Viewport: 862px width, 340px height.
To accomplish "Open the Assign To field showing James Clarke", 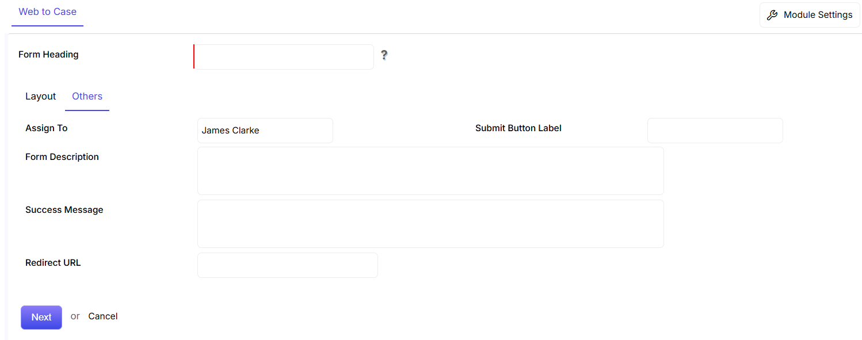I will 265,131.
